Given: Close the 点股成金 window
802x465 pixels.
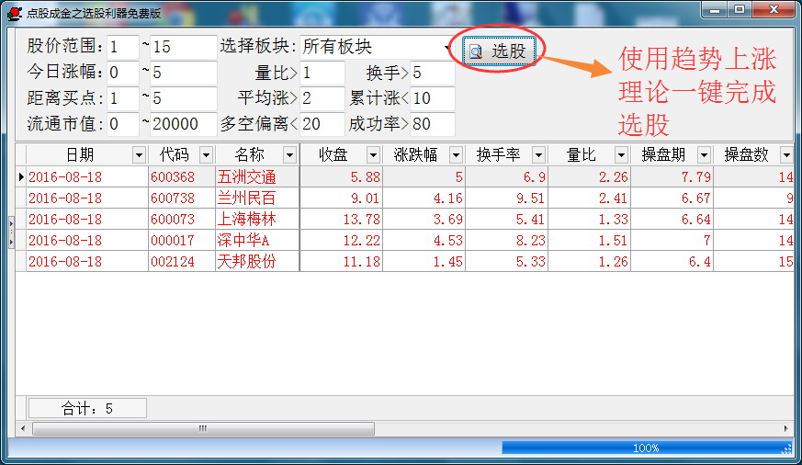Looking at the screenshot, I should click(774, 10).
